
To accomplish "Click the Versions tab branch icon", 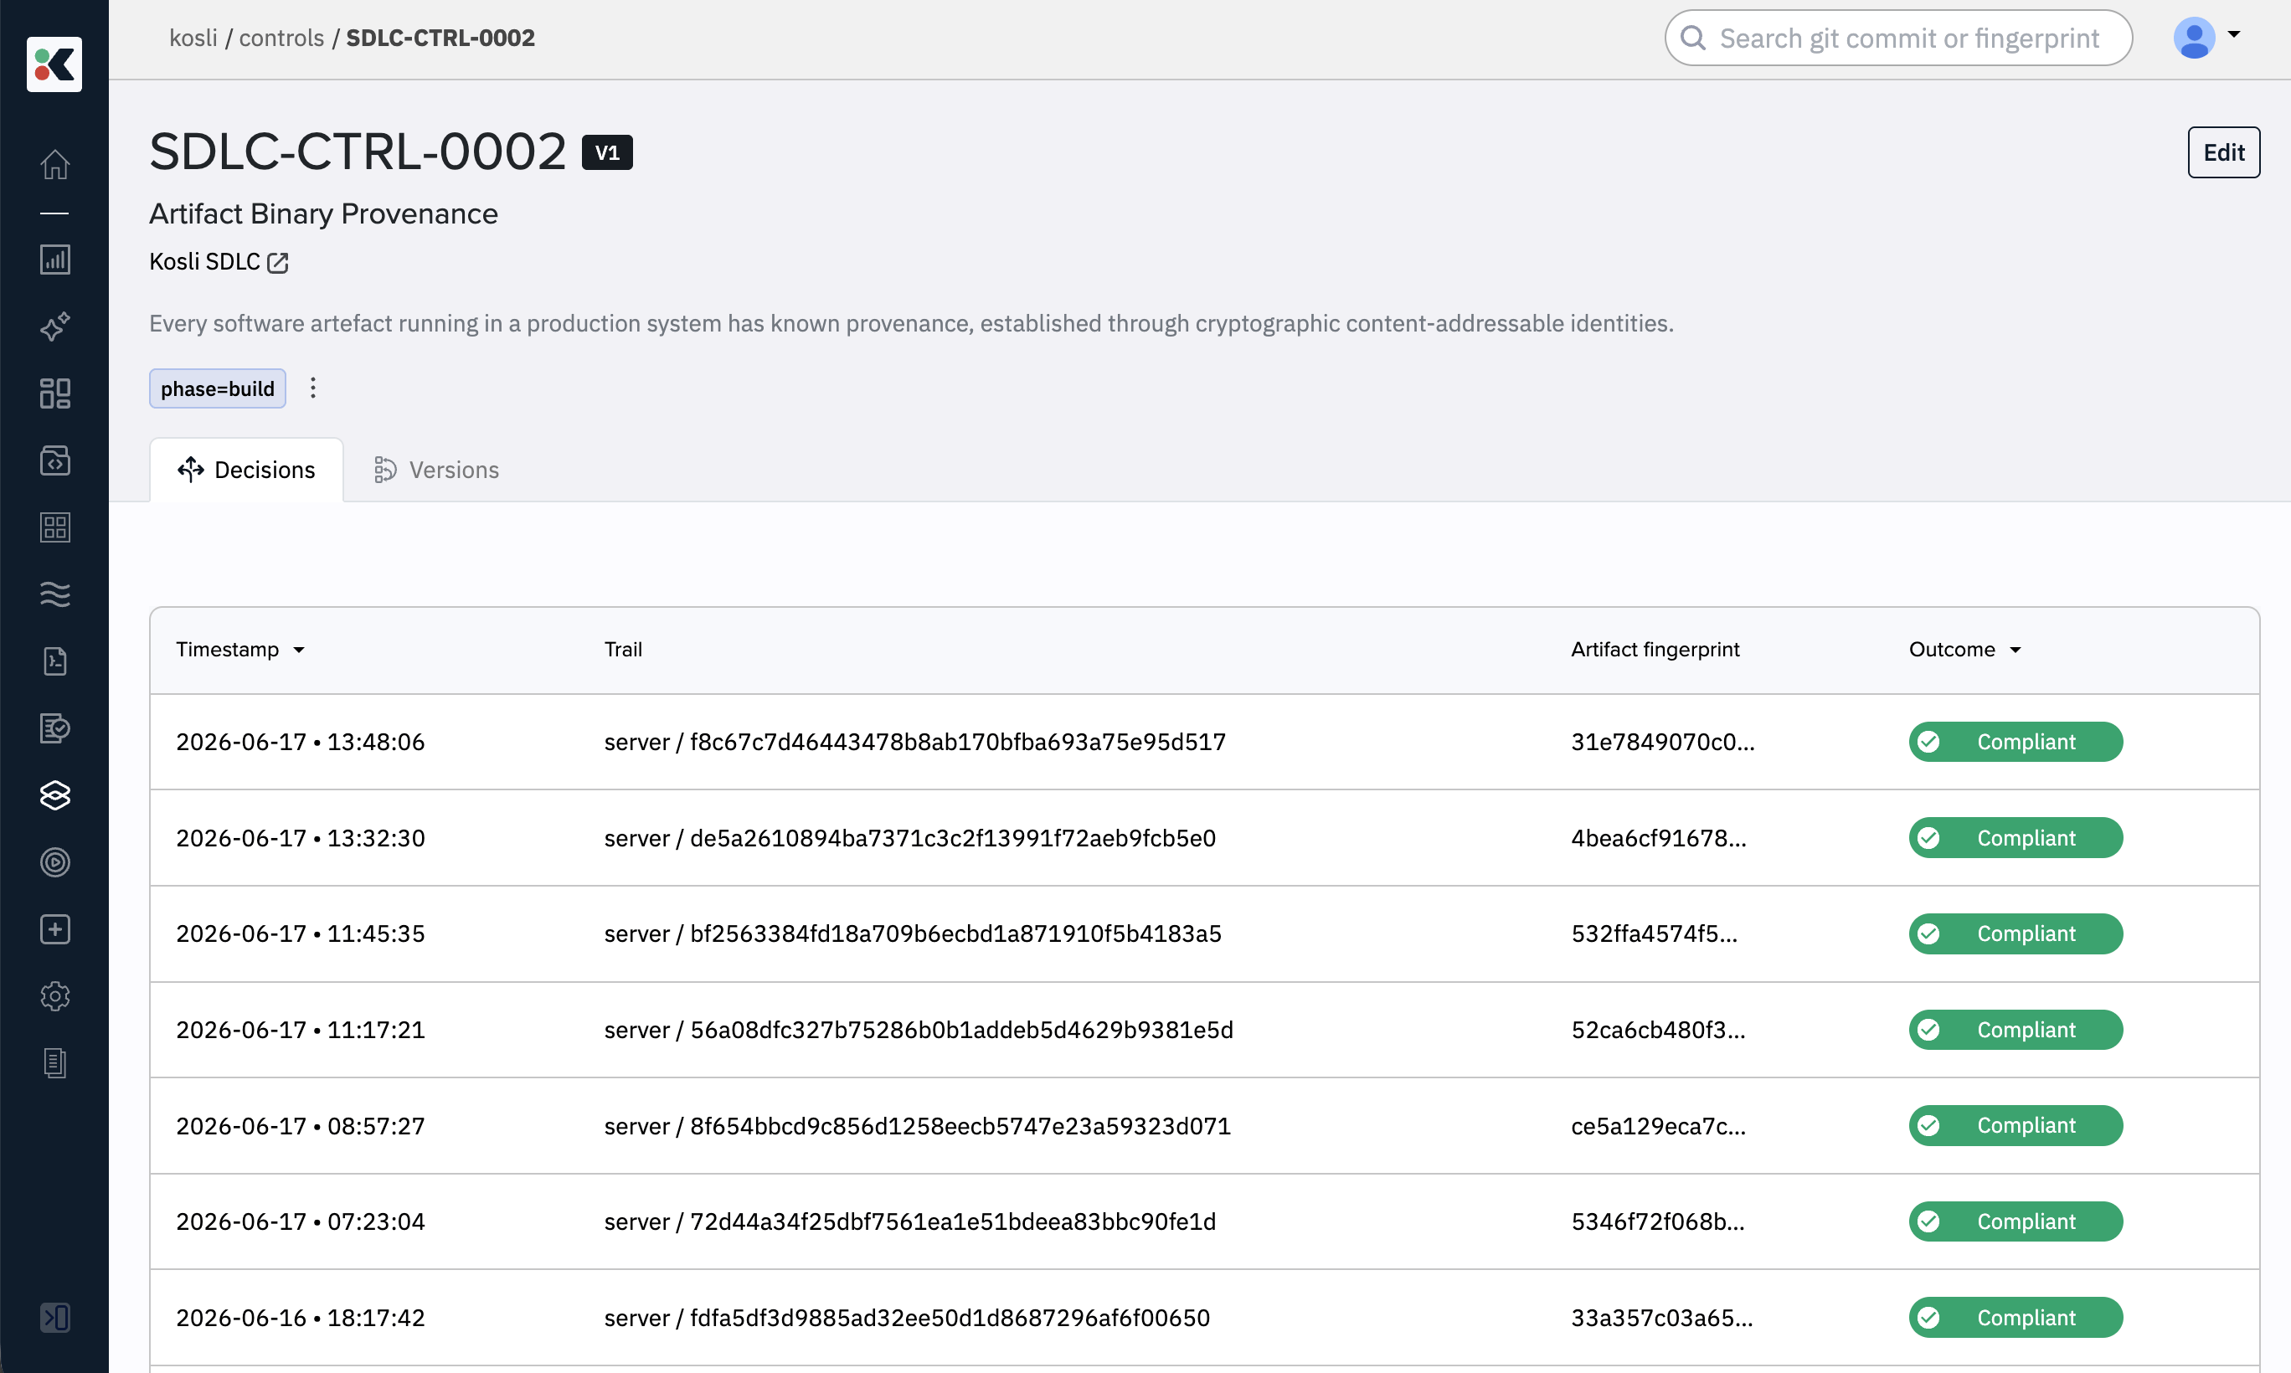I will tap(385, 470).
